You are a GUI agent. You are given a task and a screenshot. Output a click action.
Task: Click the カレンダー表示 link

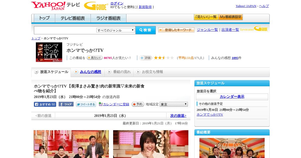click(232, 97)
